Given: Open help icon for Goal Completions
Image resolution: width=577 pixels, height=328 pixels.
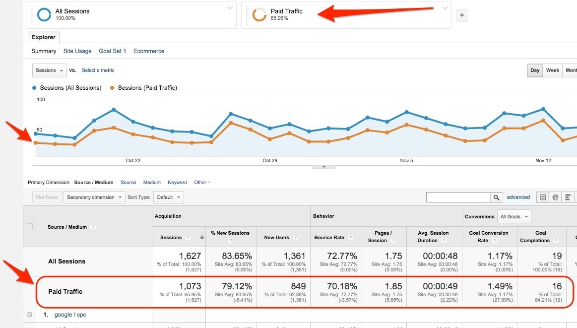Looking at the screenshot, I should 556,241.
